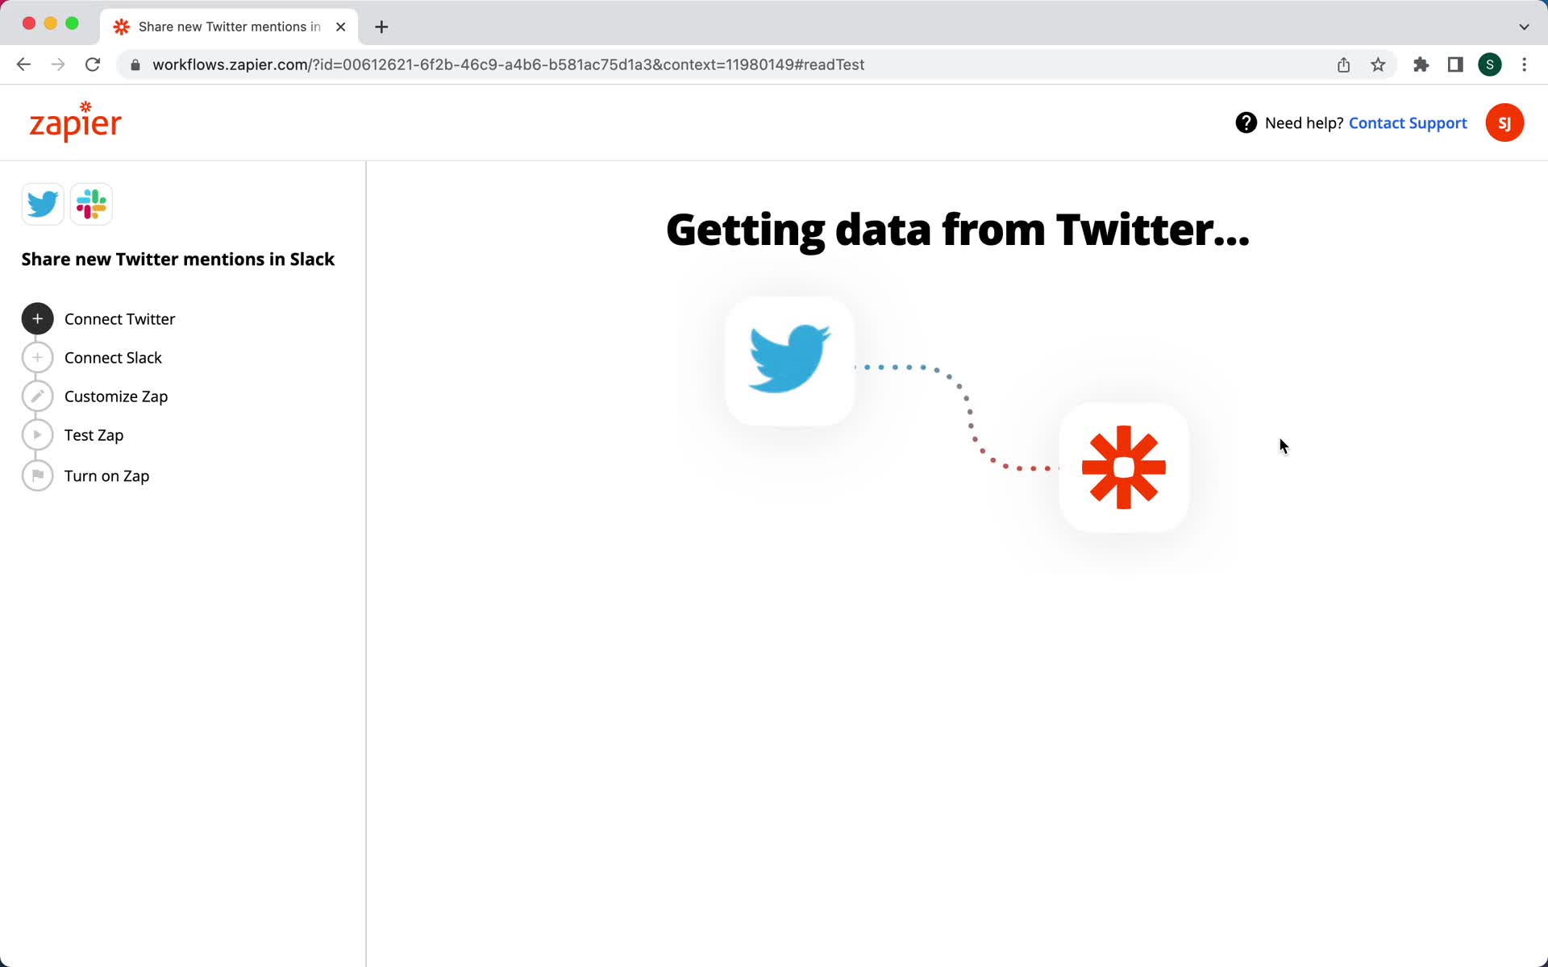Click the Test Zap play button circle
The width and height of the screenshot is (1548, 967).
click(37, 434)
